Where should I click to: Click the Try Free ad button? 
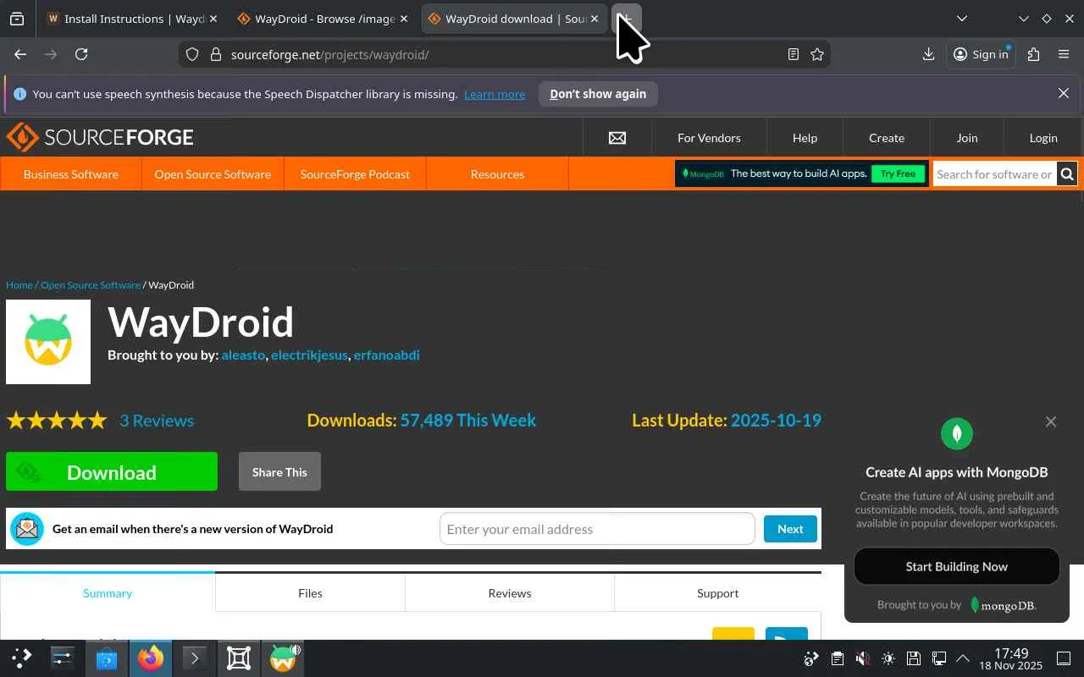pyautogui.click(x=898, y=173)
